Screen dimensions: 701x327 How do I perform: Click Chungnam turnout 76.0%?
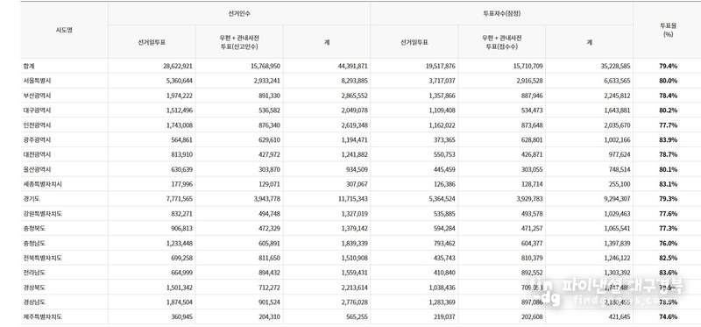pyautogui.click(x=669, y=243)
